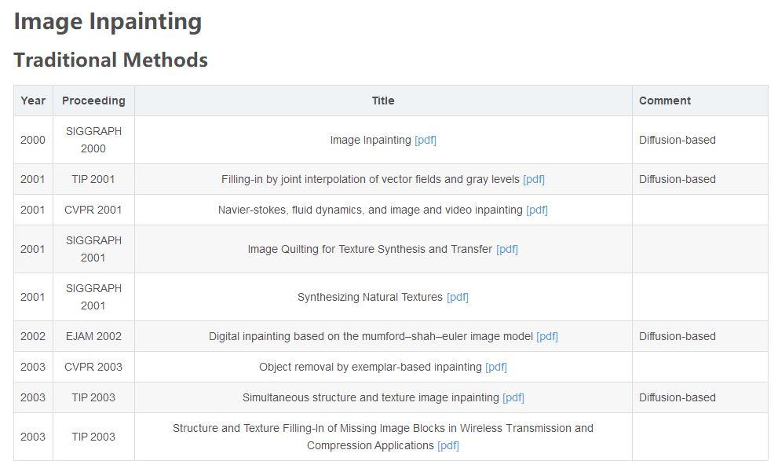778x461 pixels.
Task: Click the Year column header
Action: point(33,101)
